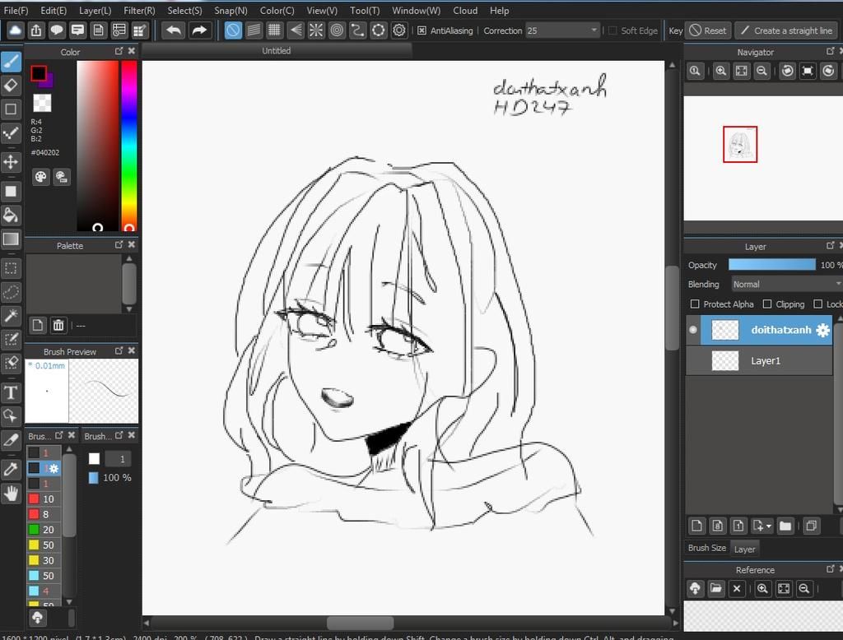843x640 pixels.
Task: Click the canvas horizontal scrollbar
Action: (361, 623)
